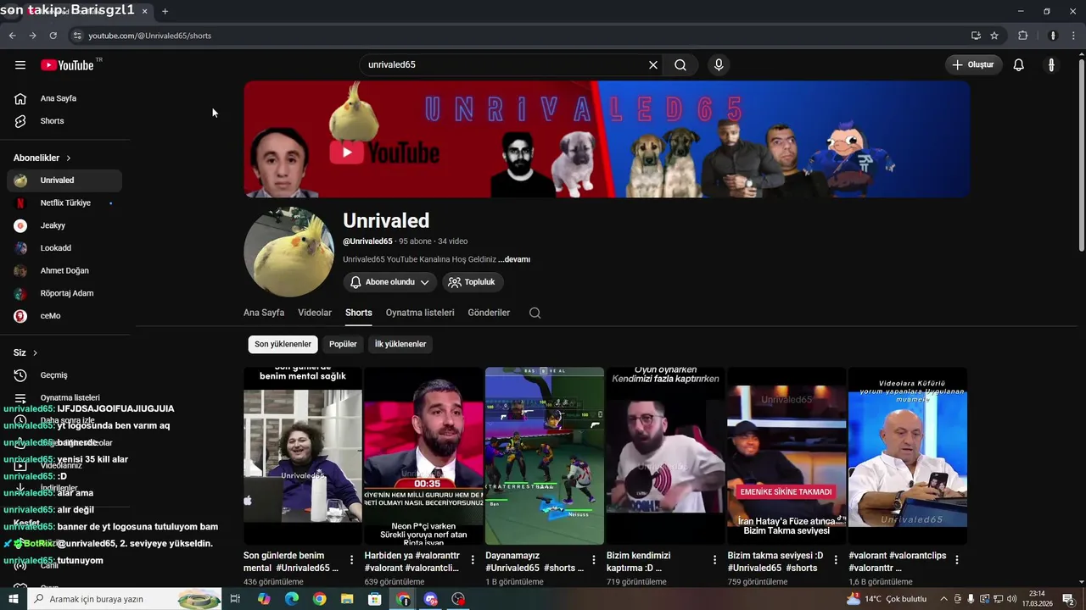Bookmark this page with the star icon
This screenshot has height=610, width=1086.
[994, 36]
